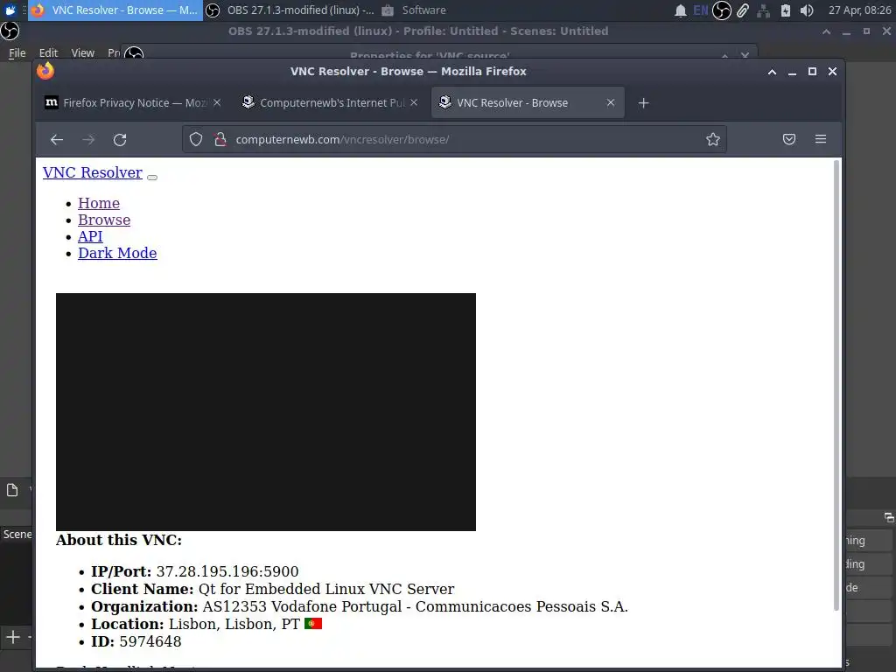Switch to the OBS task in the taskbar
The height and width of the screenshot is (672, 896).
(x=290, y=10)
